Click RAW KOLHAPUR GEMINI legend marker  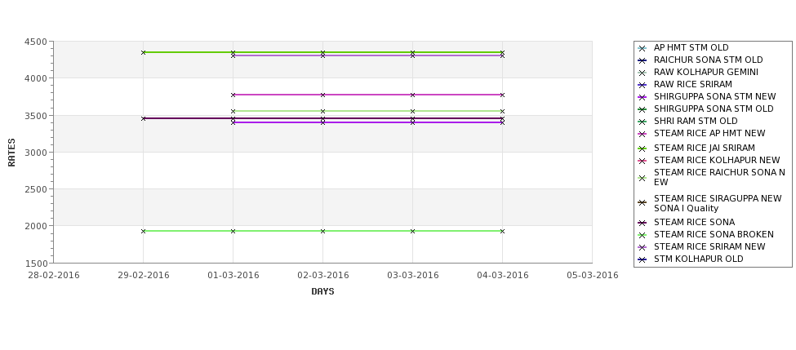point(643,73)
